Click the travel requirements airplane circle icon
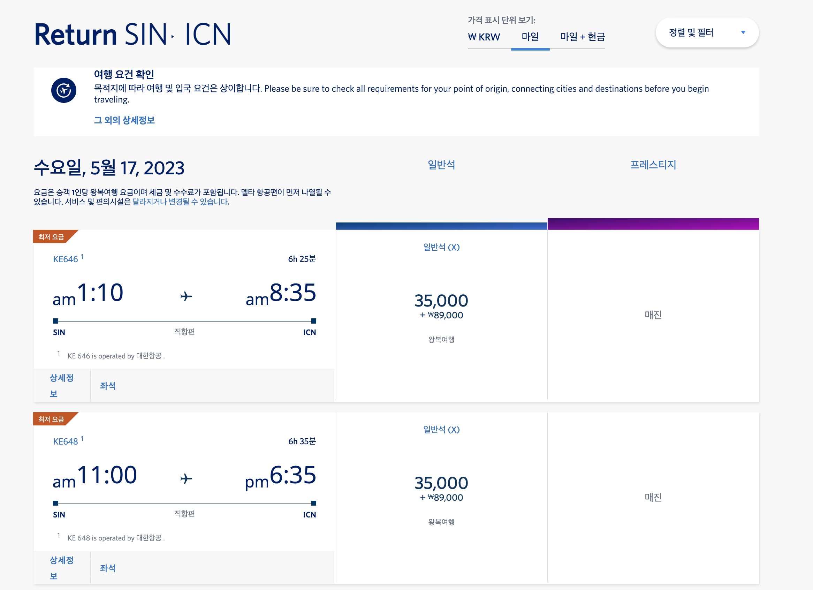The width and height of the screenshot is (813, 590). [63, 90]
